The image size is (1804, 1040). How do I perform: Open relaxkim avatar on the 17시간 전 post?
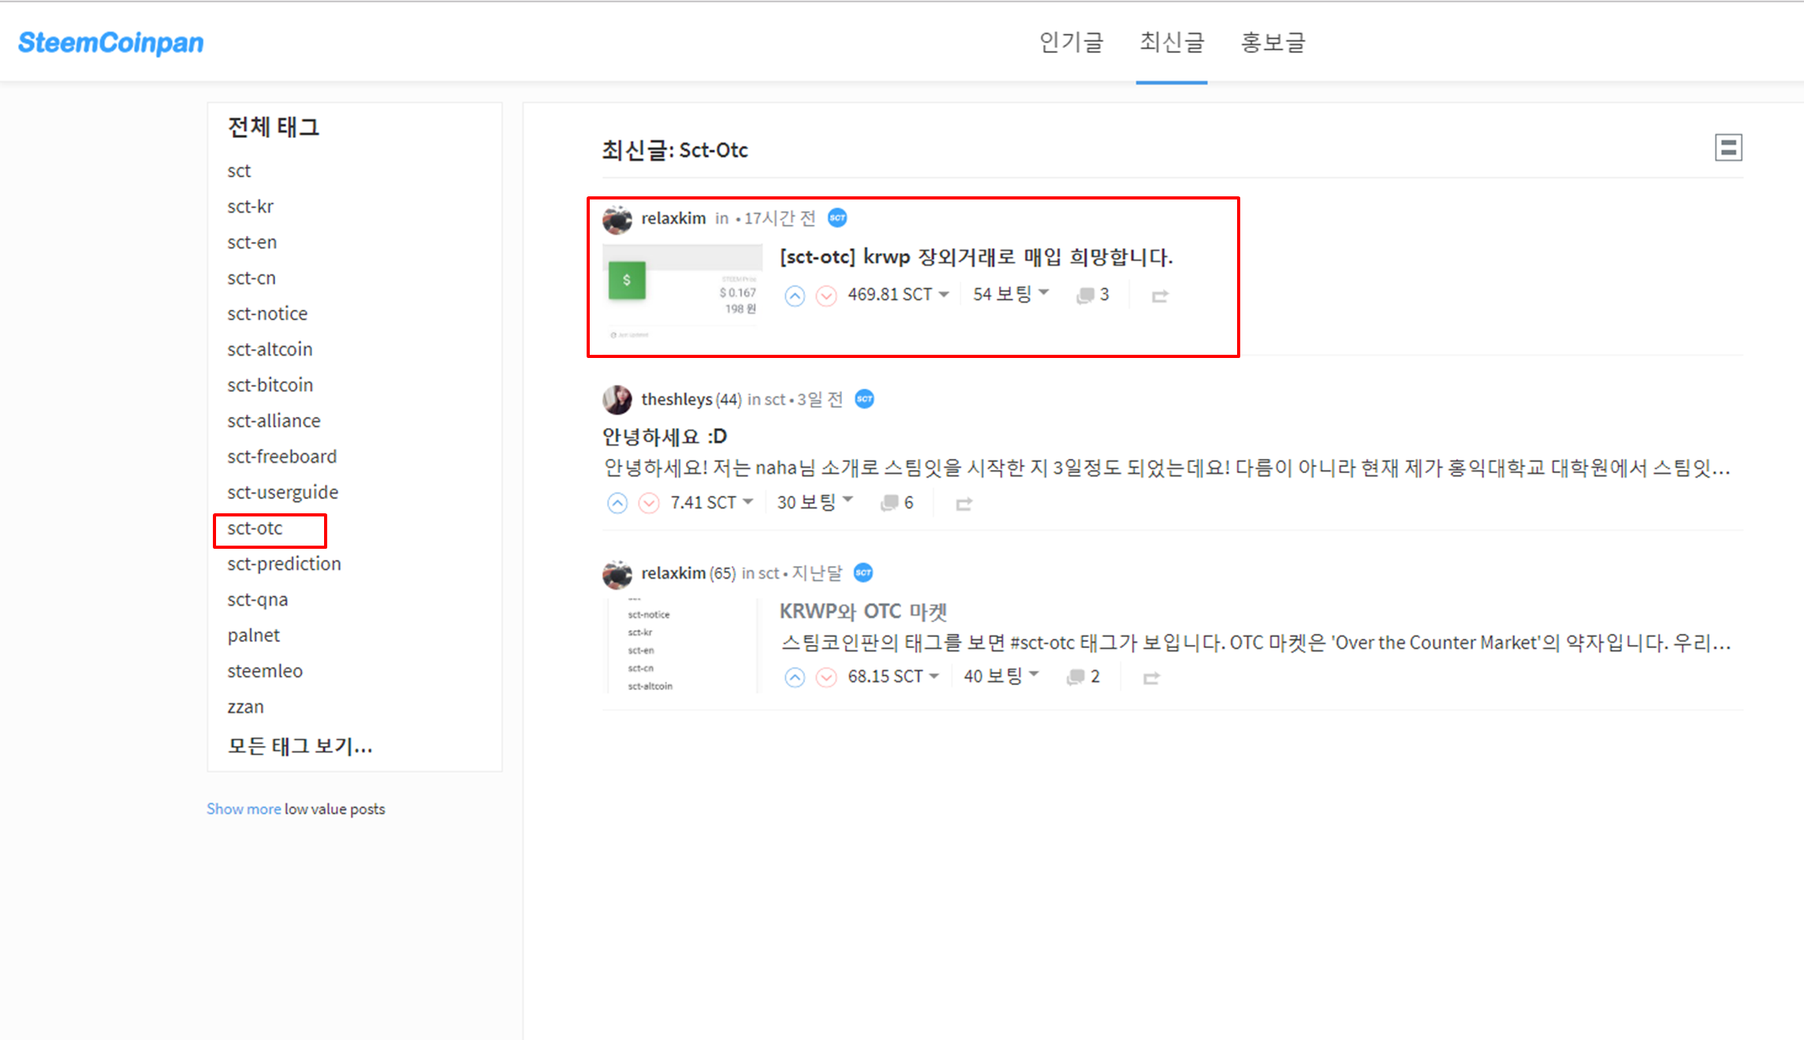tap(617, 219)
